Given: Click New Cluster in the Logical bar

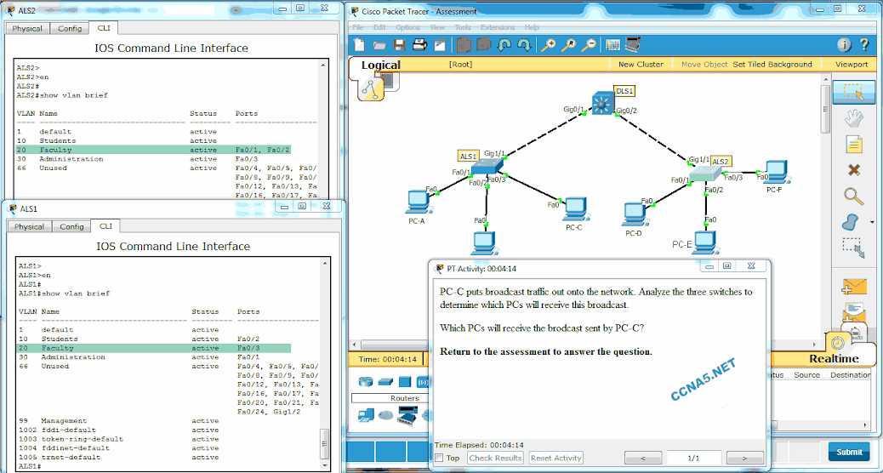Looking at the screenshot, I should coord(641,64).
